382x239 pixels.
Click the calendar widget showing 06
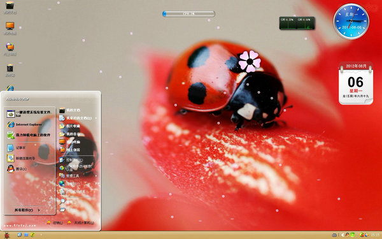point(356,83)
